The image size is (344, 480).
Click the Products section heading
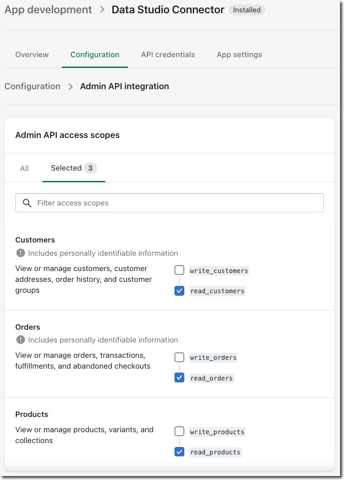32,414
